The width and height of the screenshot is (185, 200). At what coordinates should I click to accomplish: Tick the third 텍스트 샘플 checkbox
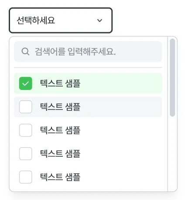click(26, 130)
